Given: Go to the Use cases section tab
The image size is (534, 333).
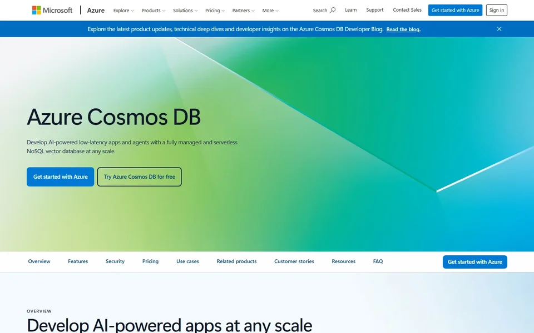Looking at the screenshot, I should (187, 261).
